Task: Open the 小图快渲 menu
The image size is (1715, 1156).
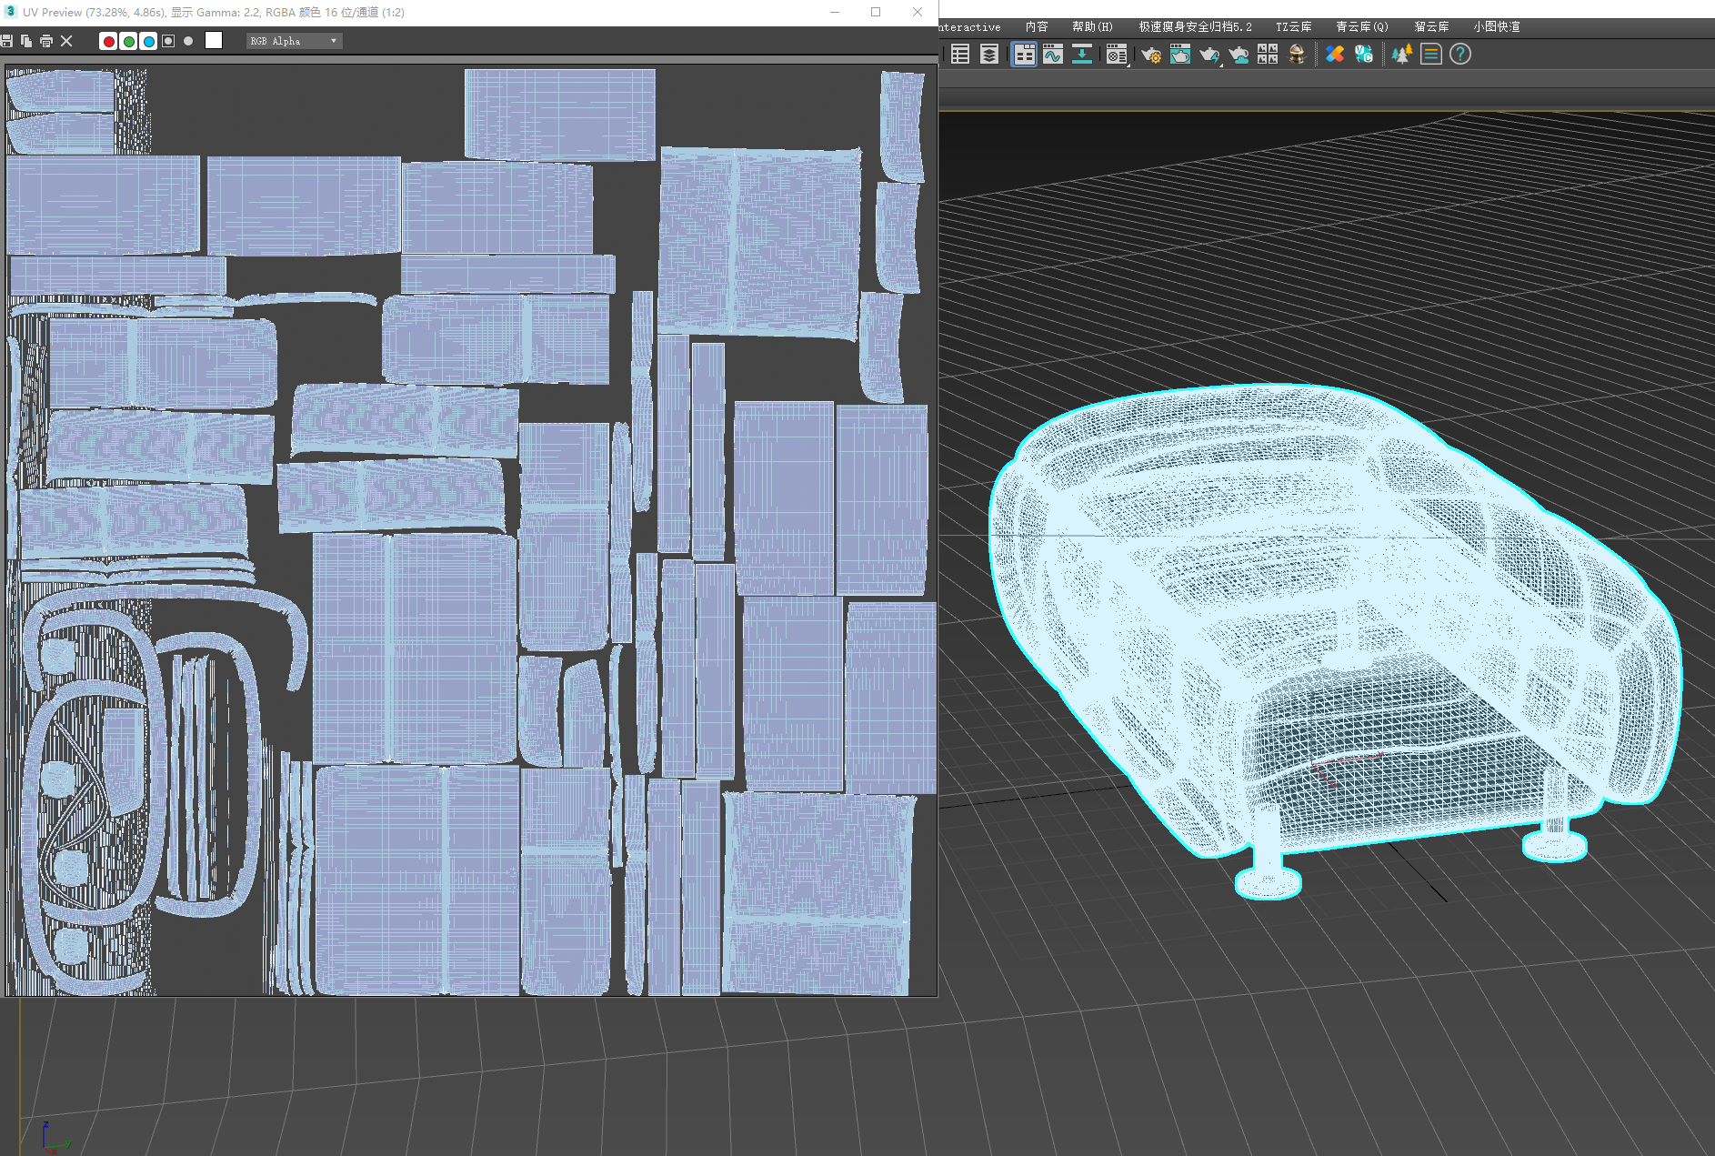Action: [1496, 27]
